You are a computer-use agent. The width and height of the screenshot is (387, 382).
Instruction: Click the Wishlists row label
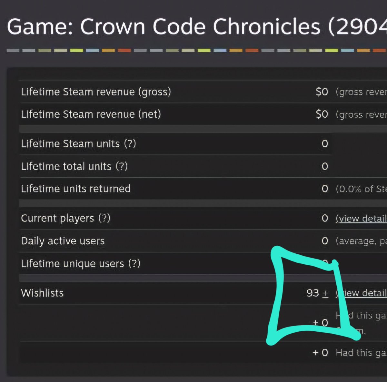(42, 293)
